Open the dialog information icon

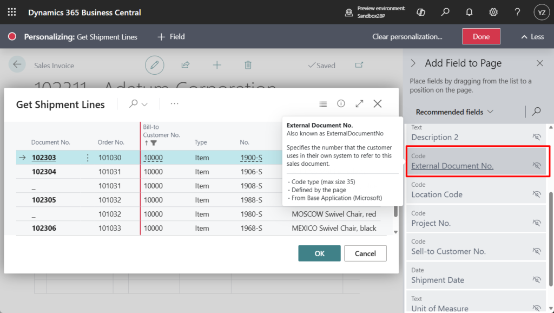341,104
